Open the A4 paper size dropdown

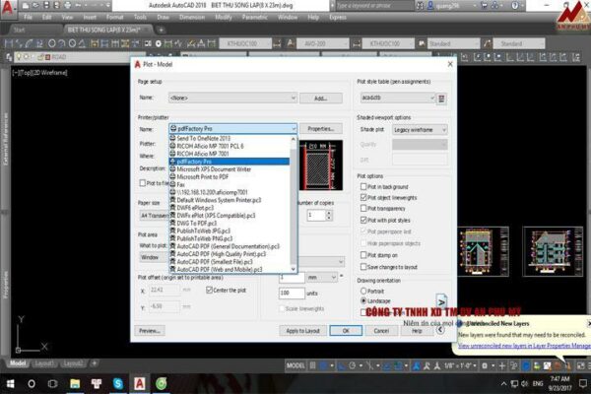pos(154,216)
